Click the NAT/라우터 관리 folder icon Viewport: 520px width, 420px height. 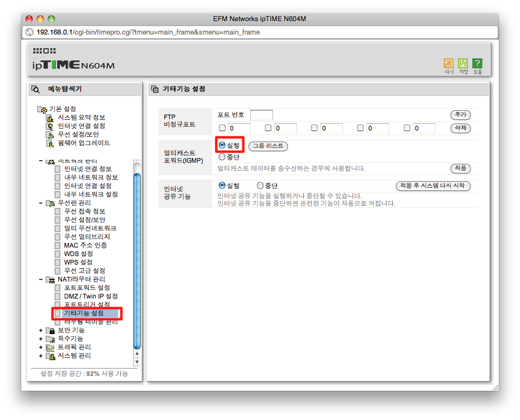50,279
